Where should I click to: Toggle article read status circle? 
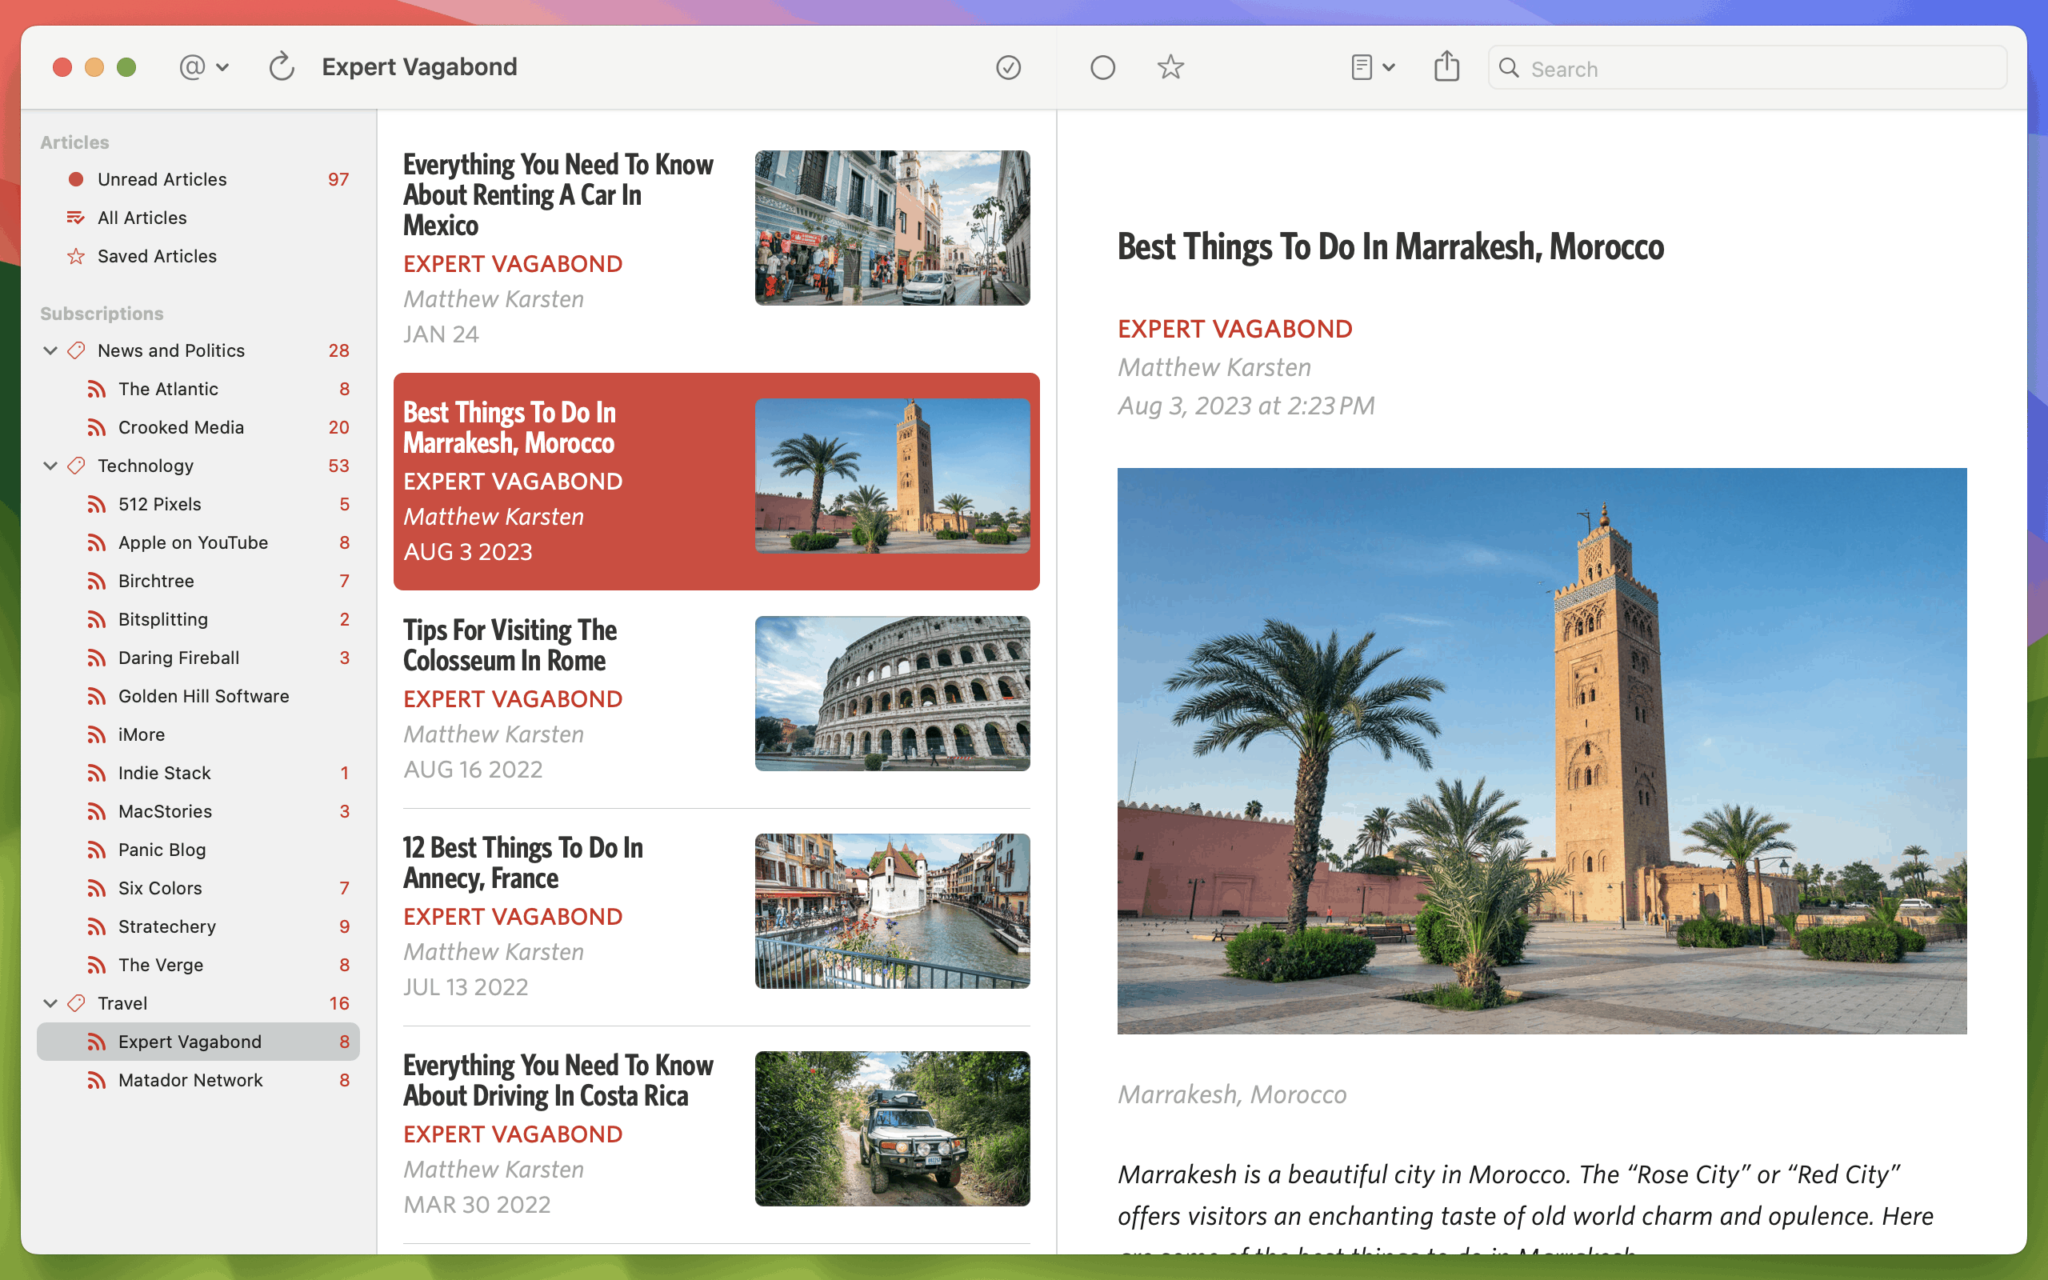click(x=1102, y=67)
